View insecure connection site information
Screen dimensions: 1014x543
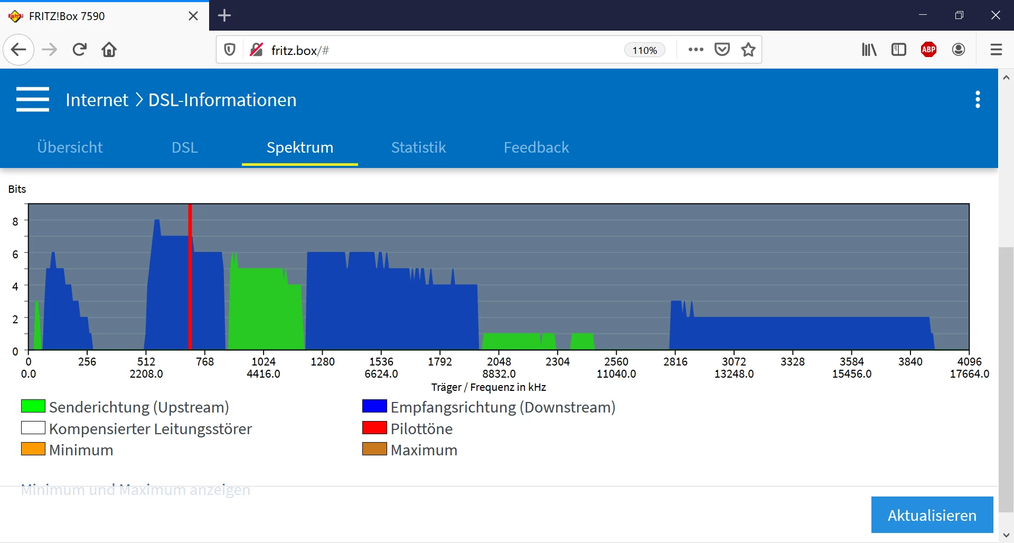[x=257, y=50]
